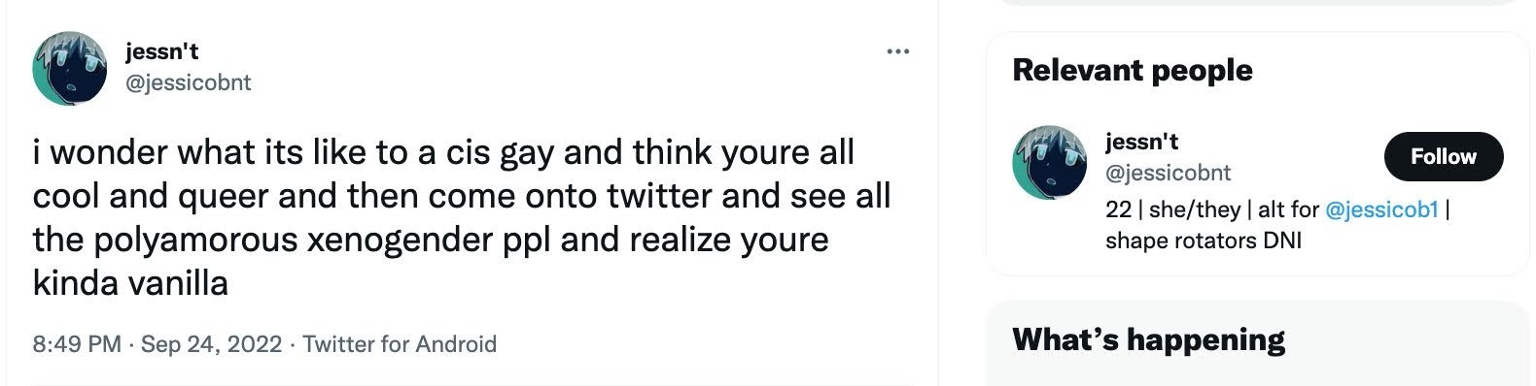This screenshot has height=386, width=1536.
Task: Click the first tweet line starting 'i wonder'
Action: click(443, 152)
